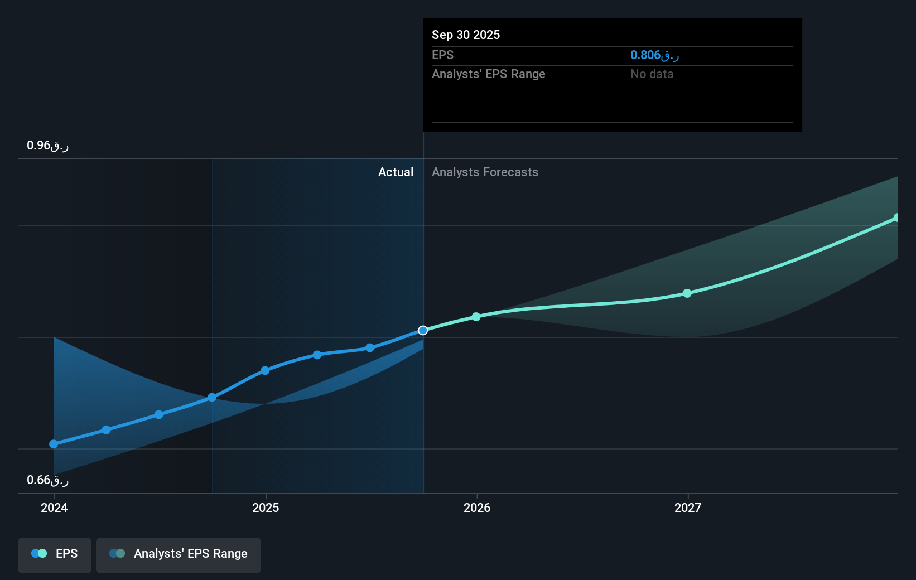Click the teal data point just after the forecast boundary
Viewport: 916px width, 580px height.
476,317
